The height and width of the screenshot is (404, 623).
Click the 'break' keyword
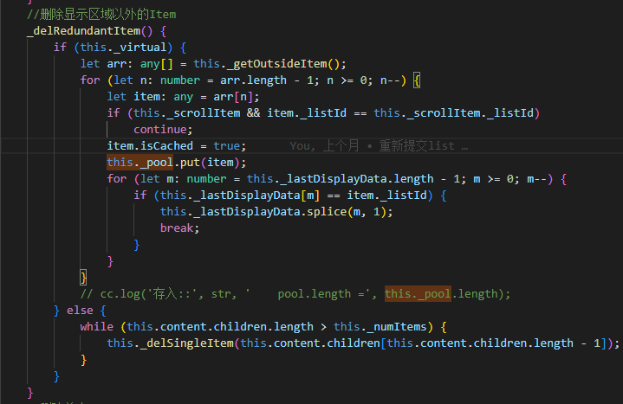[177, 228]
